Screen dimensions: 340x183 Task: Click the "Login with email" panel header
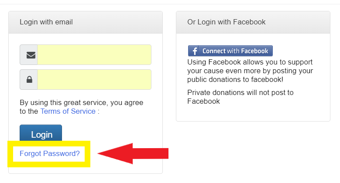click(x=86, y=22)
